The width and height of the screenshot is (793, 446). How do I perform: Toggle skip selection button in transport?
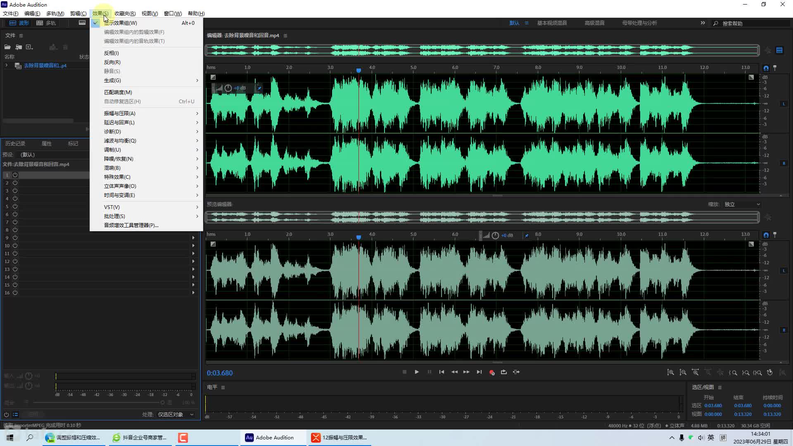click(516, 372)
